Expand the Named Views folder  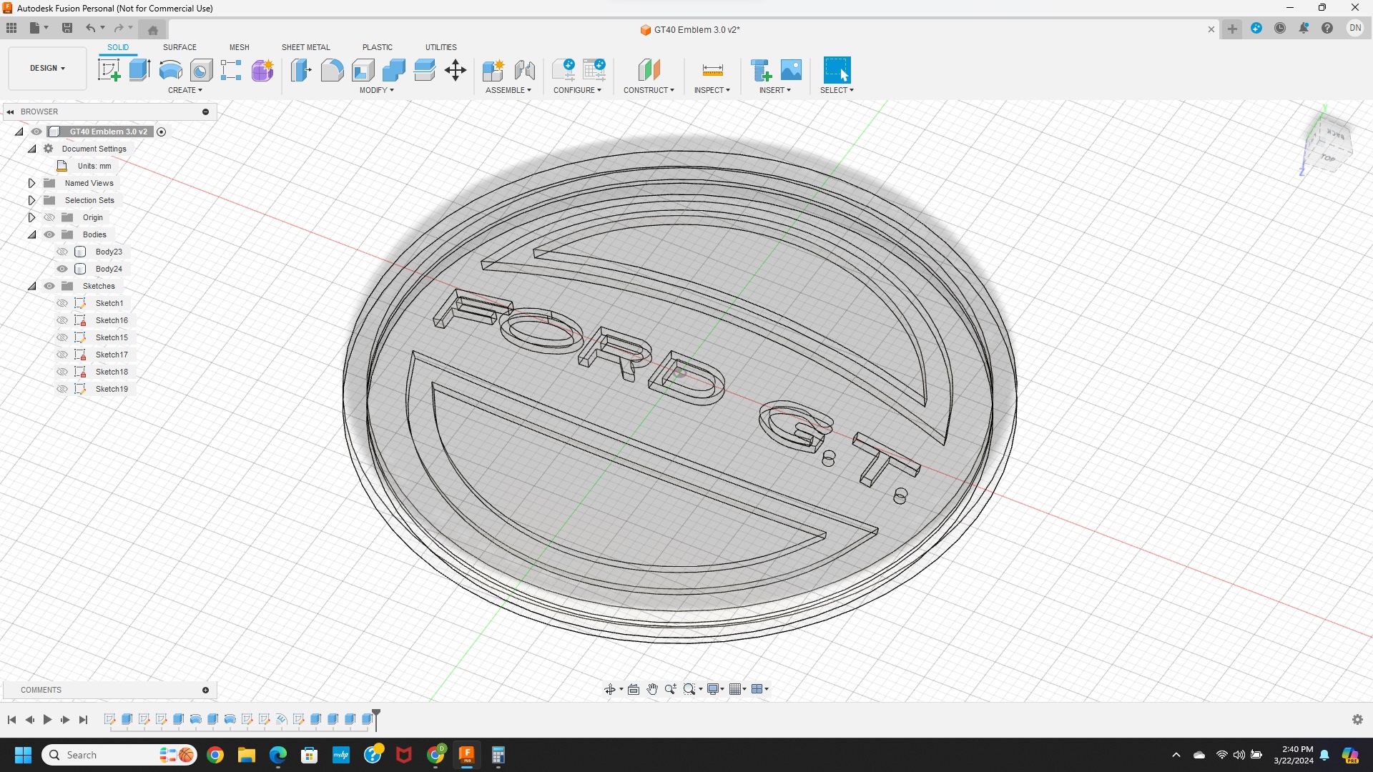tap(31, 183)
